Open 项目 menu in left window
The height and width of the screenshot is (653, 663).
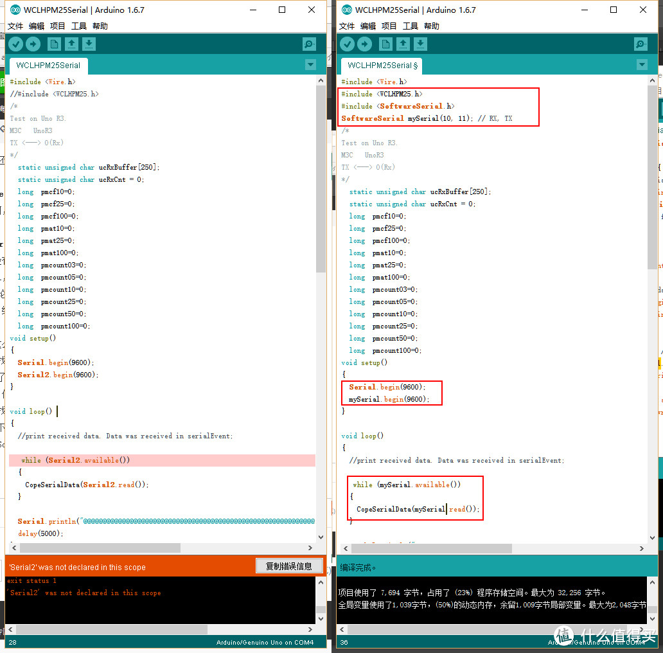(x=58, y=26)
